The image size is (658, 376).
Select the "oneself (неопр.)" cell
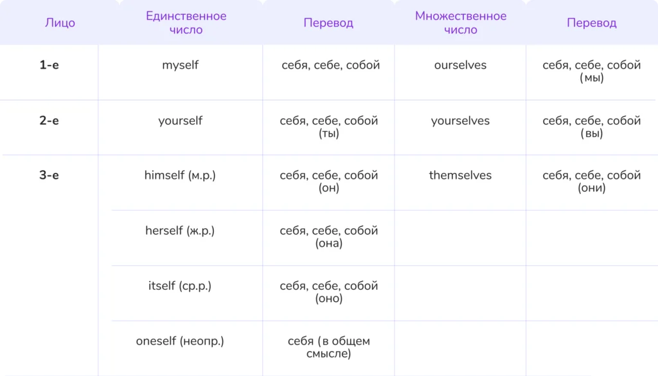[181, 341]
